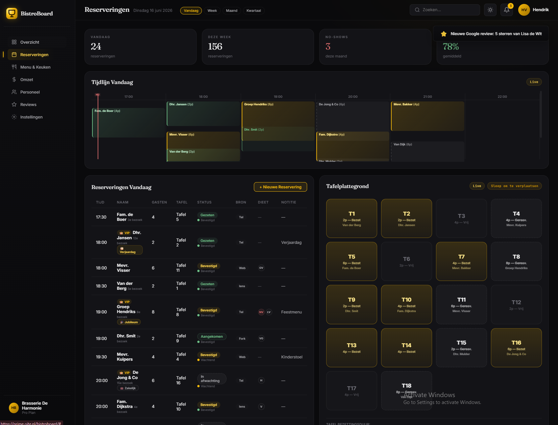Screen dimensions: 558x425
Task: Select the De Jong & Co (6p) timeline block
Action: (x=353, y=116)
